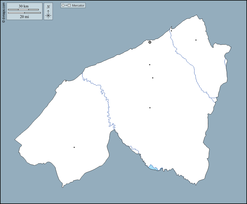Viewport: 247px width, 204px height.
Task: Click the city dot directly below the capital marker
Action: pyautogui.click(x=150, y=65)
